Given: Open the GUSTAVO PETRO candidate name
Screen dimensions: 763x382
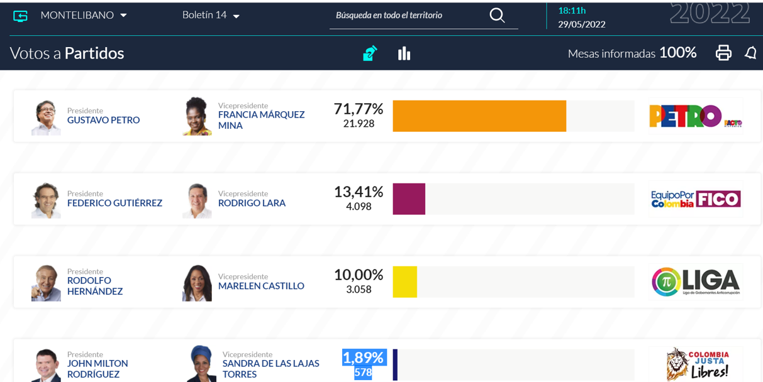Looking at the screenshot, I should point(103,120).
